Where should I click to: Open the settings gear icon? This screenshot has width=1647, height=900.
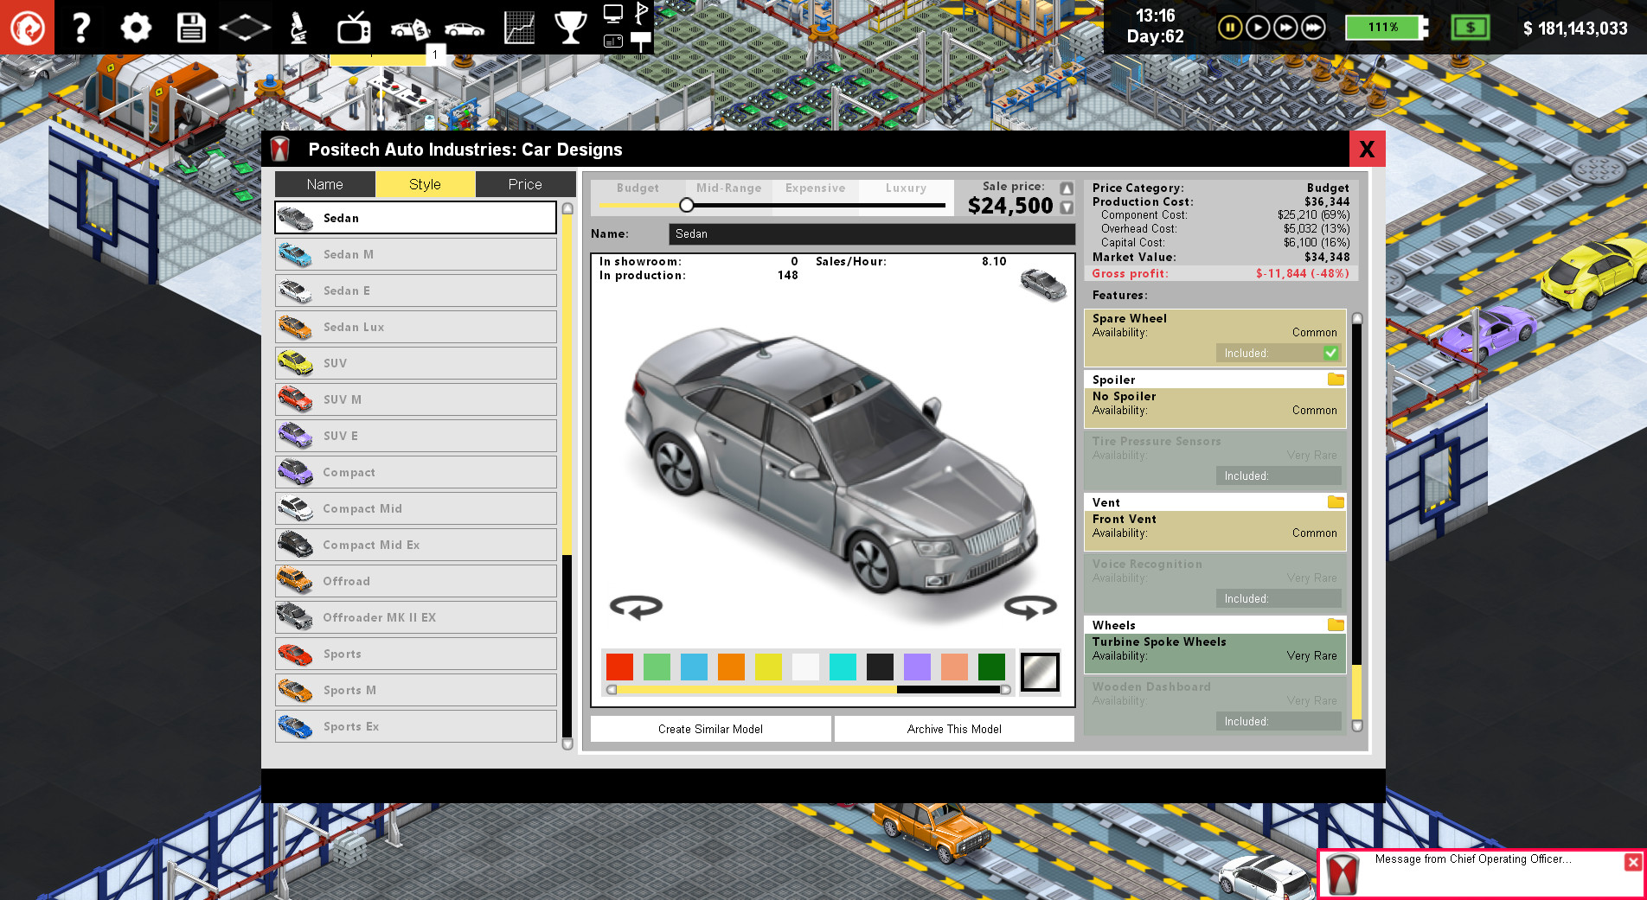point(135,27)
